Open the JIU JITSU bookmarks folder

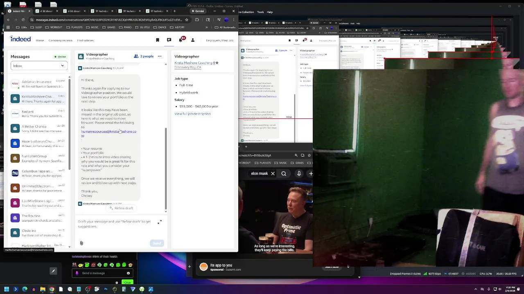point(142,27)
